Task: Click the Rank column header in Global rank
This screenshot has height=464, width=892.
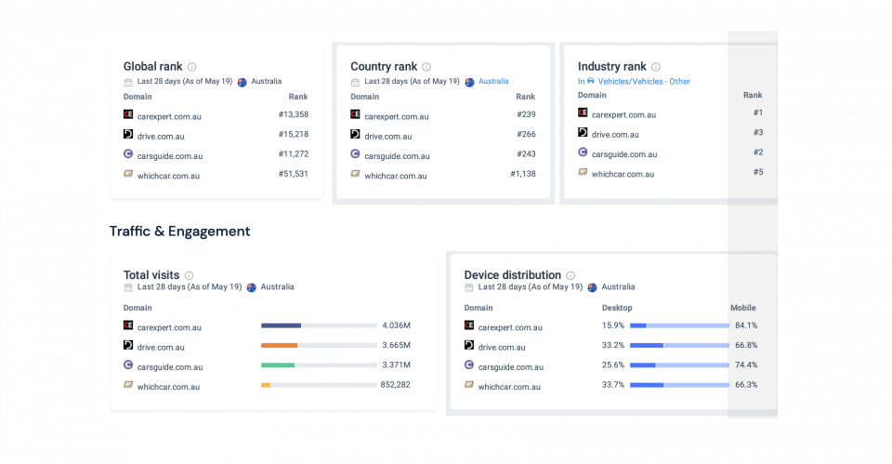Action: (298, 97)
